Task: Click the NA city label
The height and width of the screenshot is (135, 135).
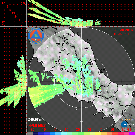Action: click(102, 110)
